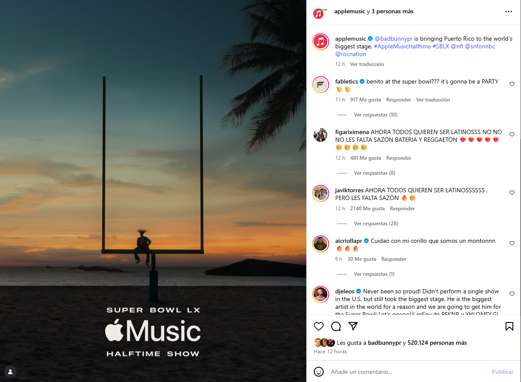This screenshot has width=521, height=382.
Task: Save post with the bookmark icon
Action: click(509, 326)
